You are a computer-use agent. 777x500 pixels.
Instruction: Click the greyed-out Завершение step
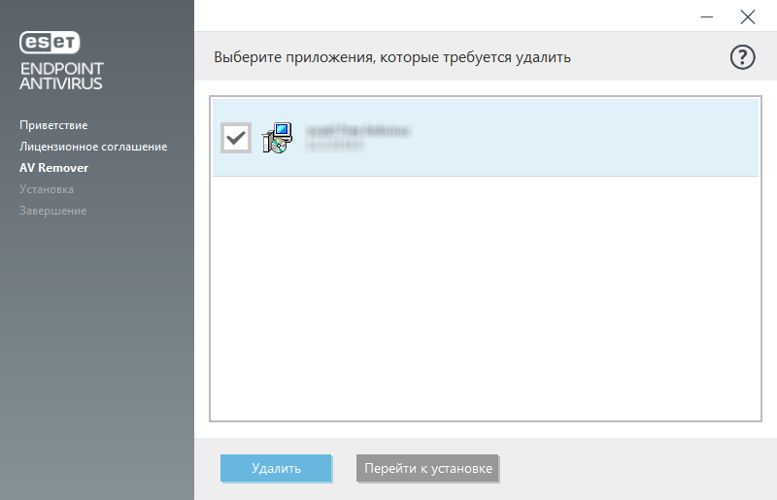point(52,211)
